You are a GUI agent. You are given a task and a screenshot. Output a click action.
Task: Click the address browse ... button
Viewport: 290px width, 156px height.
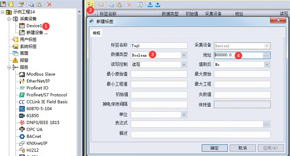(x=266, y=55)
